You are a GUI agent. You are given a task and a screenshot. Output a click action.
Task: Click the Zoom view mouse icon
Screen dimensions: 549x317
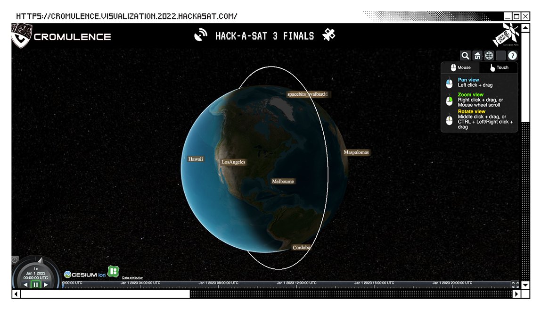[449, 100]
